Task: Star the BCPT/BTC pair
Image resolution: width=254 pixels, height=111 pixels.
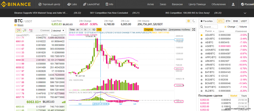Action: 201,87
